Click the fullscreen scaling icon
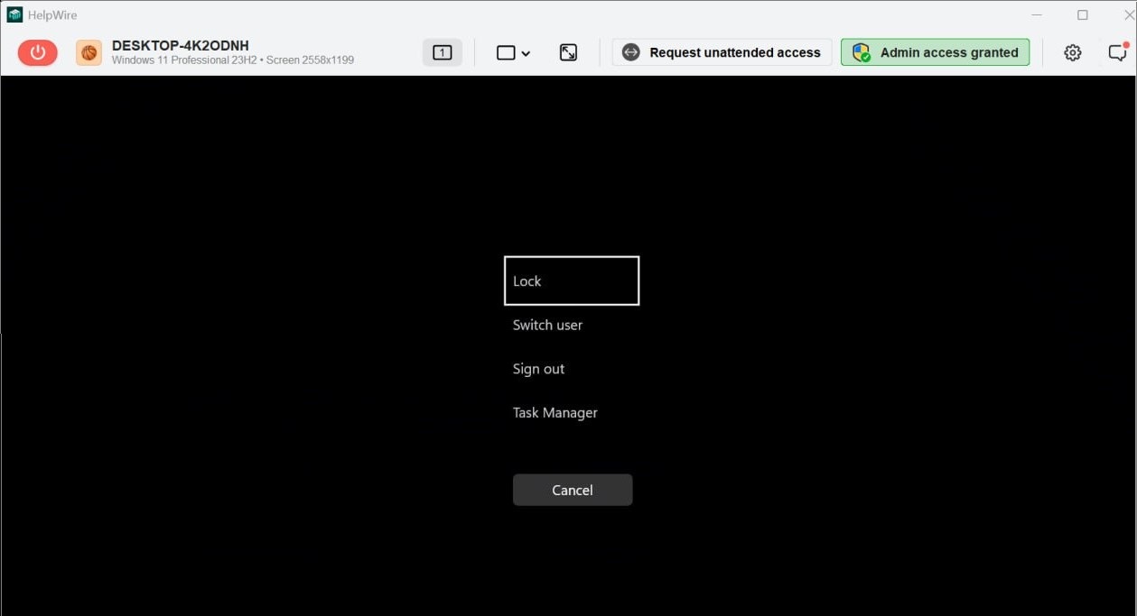This screenshot has width=1137, height=616. [568, 51]
